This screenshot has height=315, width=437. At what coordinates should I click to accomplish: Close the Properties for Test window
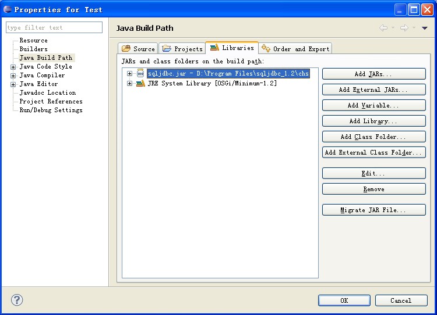coord(427,10)
